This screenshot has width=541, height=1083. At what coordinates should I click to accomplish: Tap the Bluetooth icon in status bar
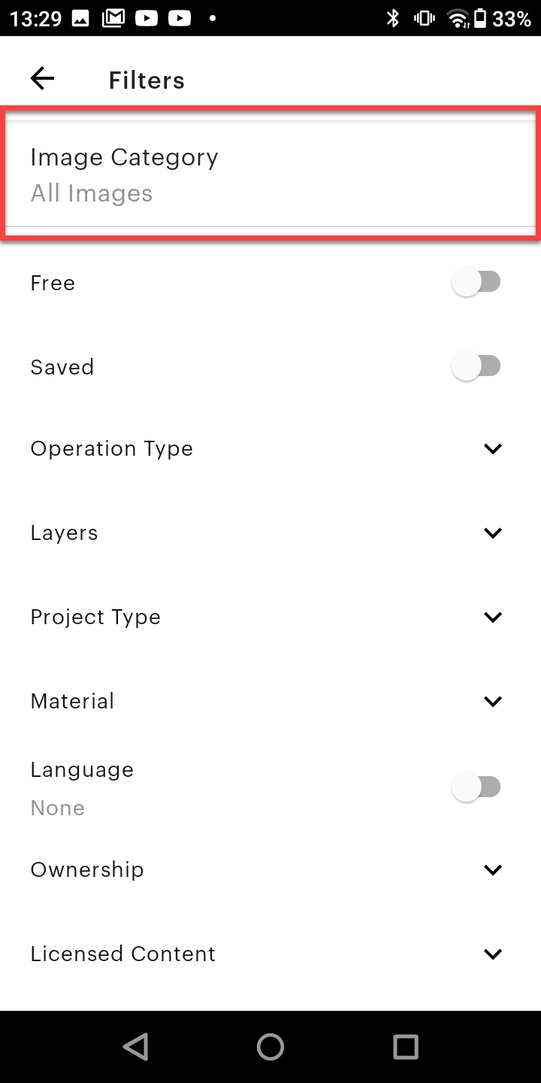(x=392, y=18)
